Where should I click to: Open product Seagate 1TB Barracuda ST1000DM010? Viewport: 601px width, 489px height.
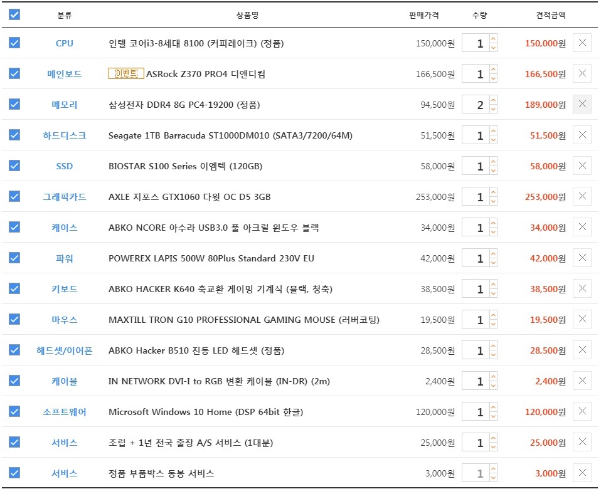coord(230,135)
